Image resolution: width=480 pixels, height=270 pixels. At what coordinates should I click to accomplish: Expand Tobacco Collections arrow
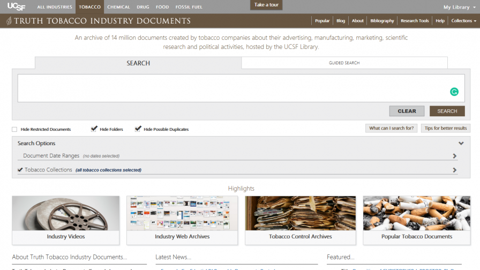[455, 170]
